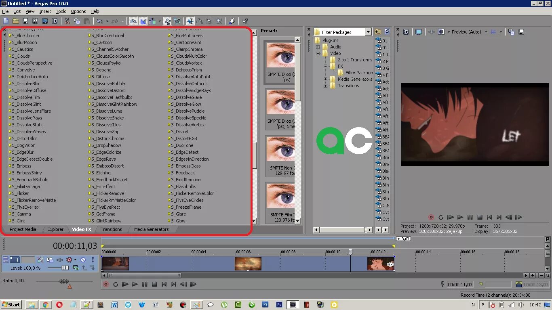Select the S_FilmDamage effect
The width and height of the screenshot is (552, 310).
tap(25, 186)
